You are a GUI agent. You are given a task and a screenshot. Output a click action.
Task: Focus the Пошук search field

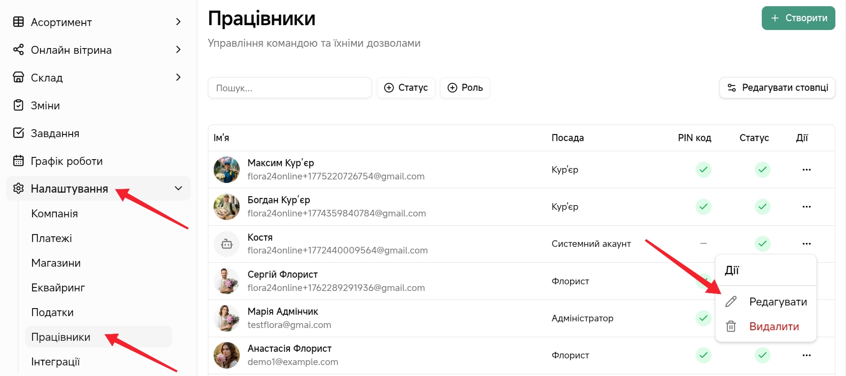tap(289, 88)
